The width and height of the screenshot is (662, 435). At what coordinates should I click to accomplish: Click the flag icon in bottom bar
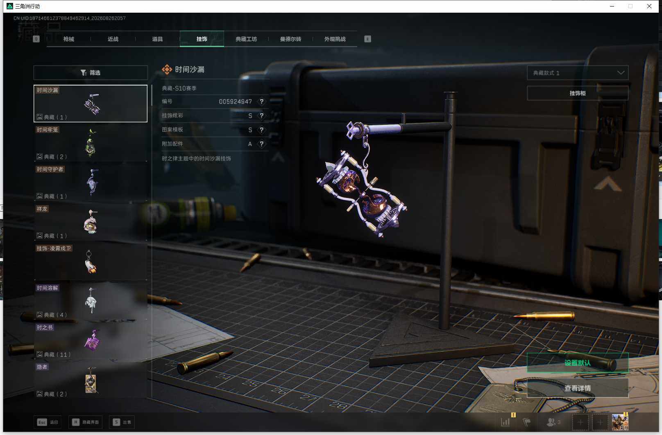coord(527,422)
